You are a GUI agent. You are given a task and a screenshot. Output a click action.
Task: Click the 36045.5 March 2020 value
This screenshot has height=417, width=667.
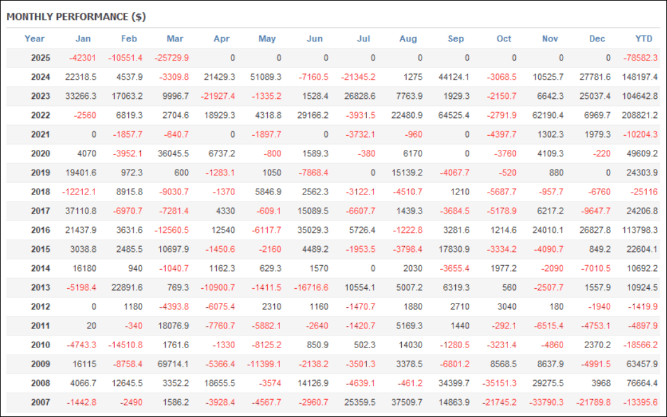click(x=173, y=154)
